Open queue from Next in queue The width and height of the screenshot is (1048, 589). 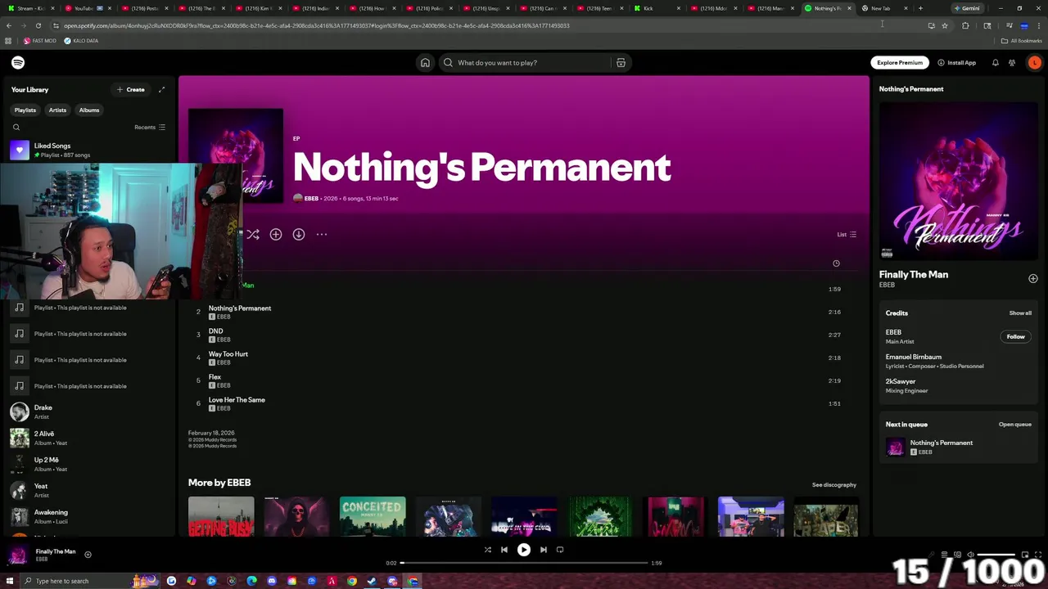[1014, 425]
